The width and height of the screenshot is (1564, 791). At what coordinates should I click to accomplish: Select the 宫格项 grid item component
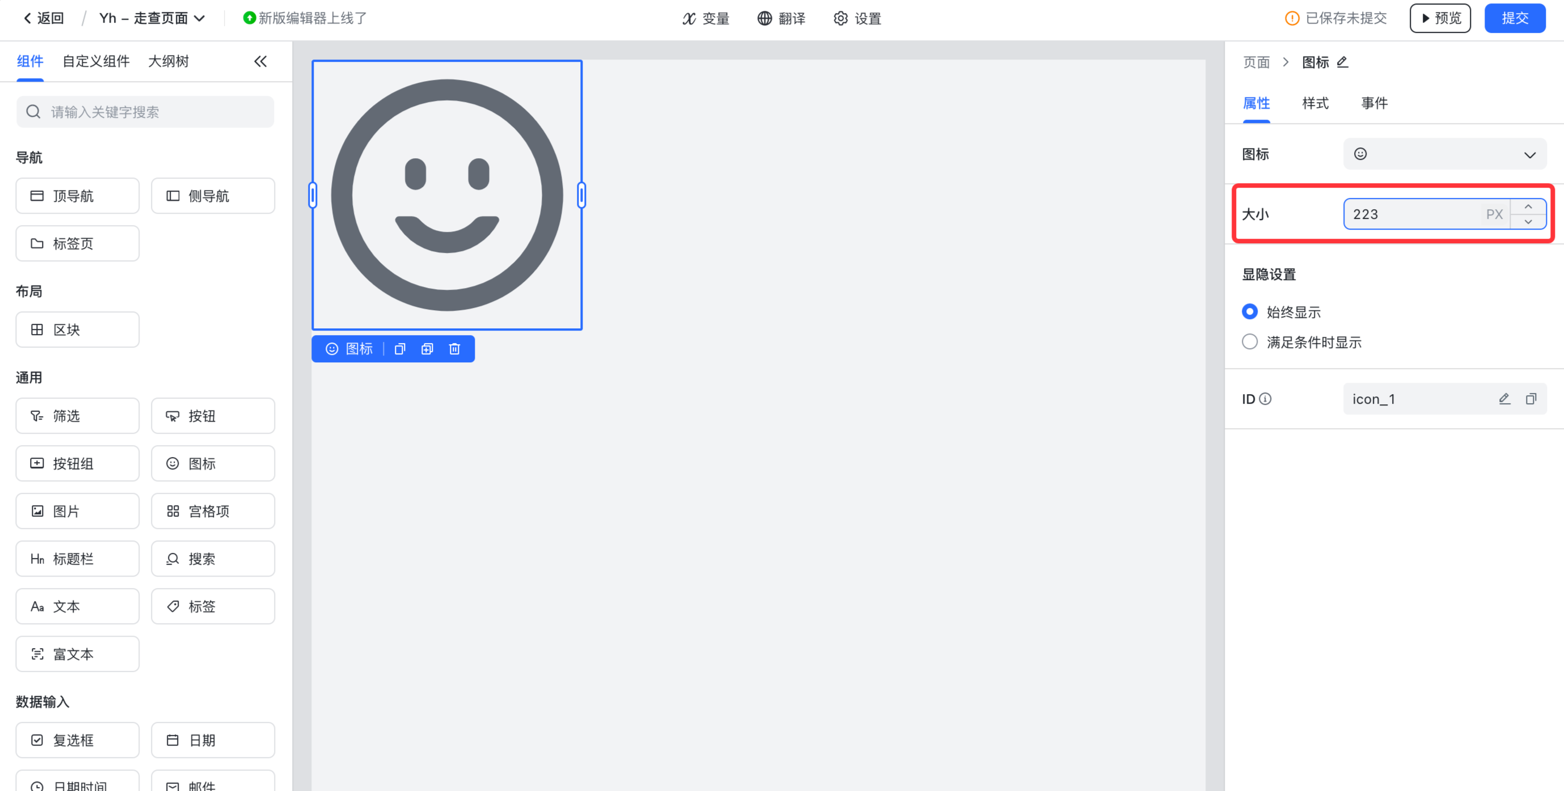click(x=213, y=511)
